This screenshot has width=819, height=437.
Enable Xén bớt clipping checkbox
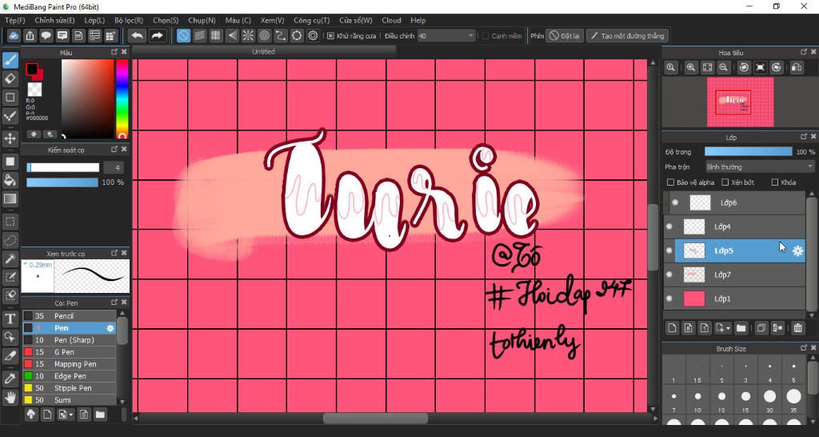coord(725,182)
